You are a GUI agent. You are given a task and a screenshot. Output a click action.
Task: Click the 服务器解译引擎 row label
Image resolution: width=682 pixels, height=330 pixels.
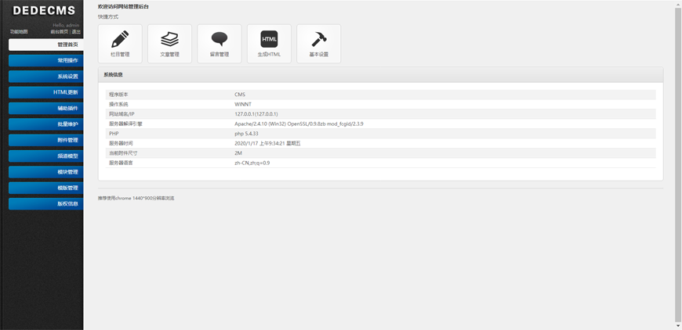click(x=126, y=124)
